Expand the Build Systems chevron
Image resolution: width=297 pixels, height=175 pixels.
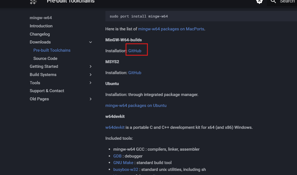click(91, 75)
